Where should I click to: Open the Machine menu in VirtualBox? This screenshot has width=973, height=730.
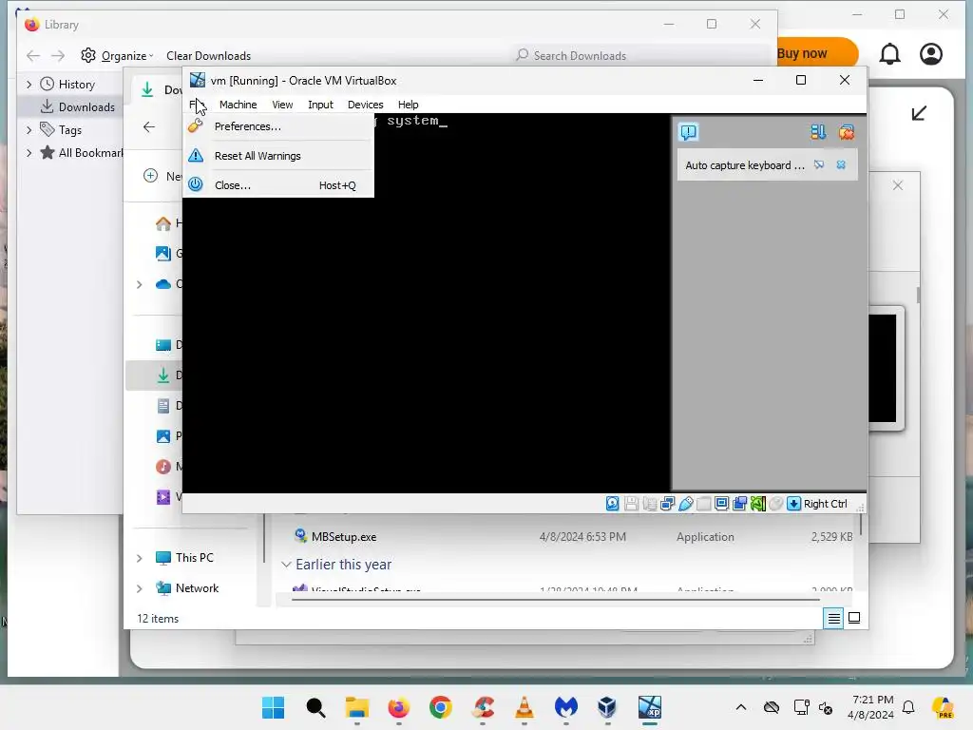(238, 105)
